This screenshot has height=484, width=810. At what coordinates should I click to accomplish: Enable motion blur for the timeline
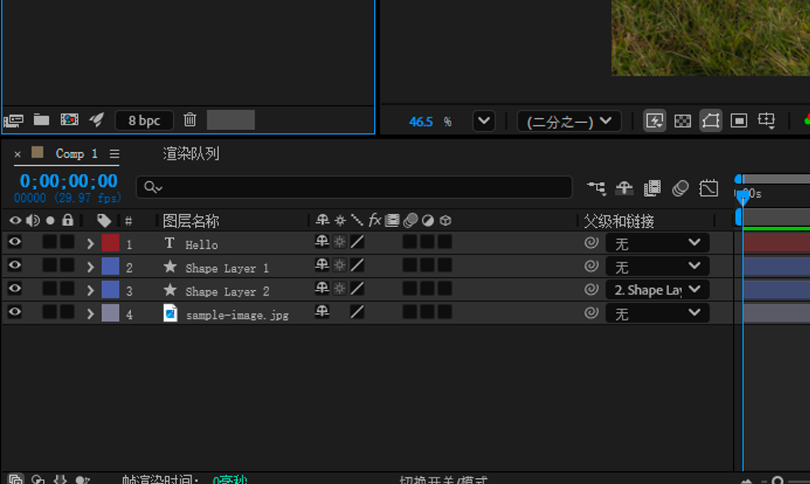click(680, 188)
